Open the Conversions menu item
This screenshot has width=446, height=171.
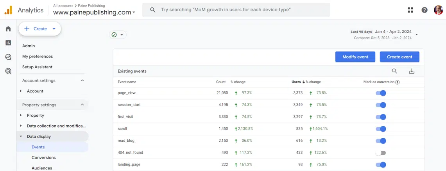(x=43, y=158)
